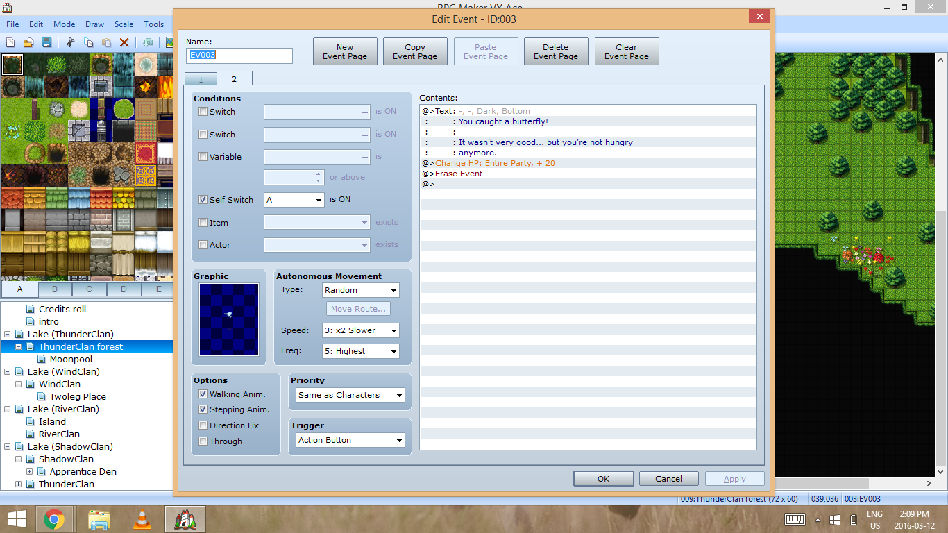Click the event Name input field
This screenshot has width=948, height=533.
(239, 56)
